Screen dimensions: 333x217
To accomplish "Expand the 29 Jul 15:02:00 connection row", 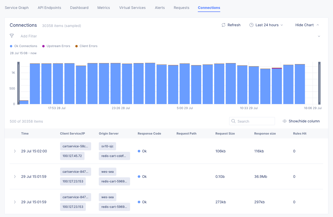I will 15,151.
